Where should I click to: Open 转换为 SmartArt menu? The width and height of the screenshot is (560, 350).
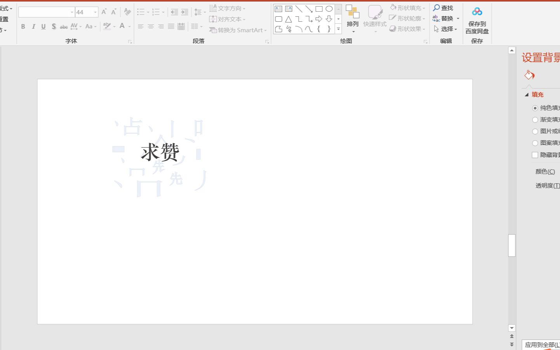(x=238, y=30)
